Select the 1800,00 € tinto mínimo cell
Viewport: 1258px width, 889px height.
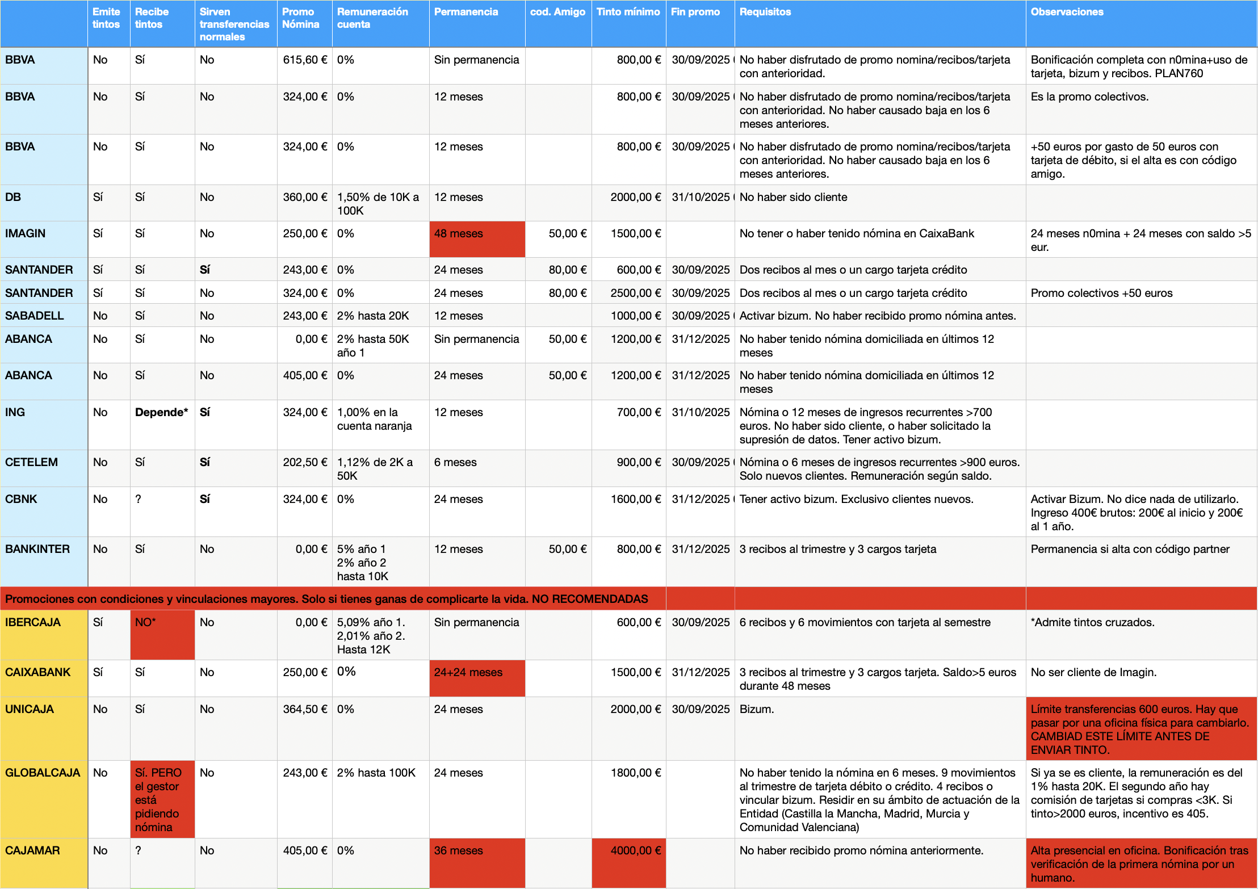[x=629, y=799]
